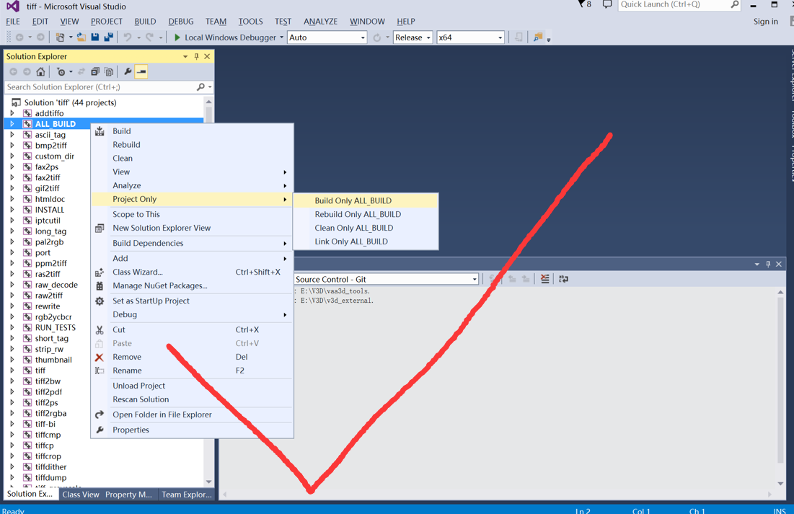Open debugger target dropdown arrow
The width and height of the screenshot is (794, 514).
tap(281, 37)
